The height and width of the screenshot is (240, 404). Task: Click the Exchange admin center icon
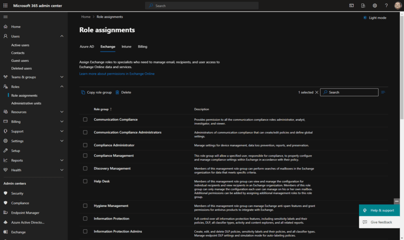point(6,232)
